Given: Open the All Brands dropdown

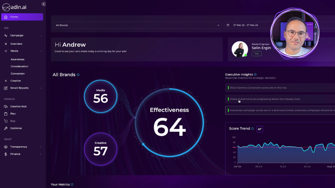Looking at the screenshot, I should click(x=137, y=25).
